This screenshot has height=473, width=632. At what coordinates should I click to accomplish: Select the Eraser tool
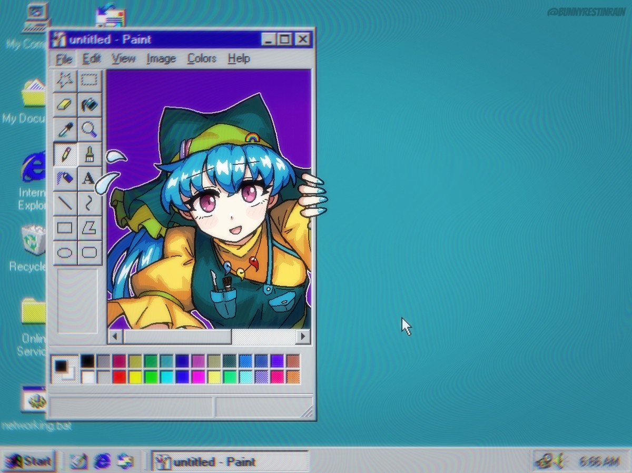click(65, 105)
